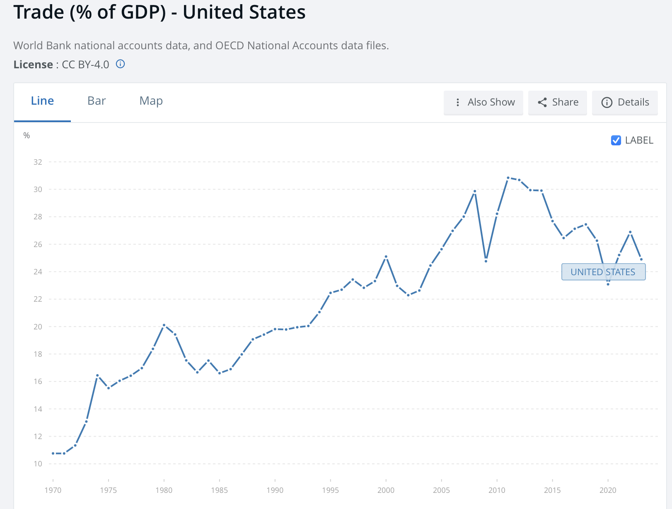
Task: Click the Share button label
Action: [565, 102]
